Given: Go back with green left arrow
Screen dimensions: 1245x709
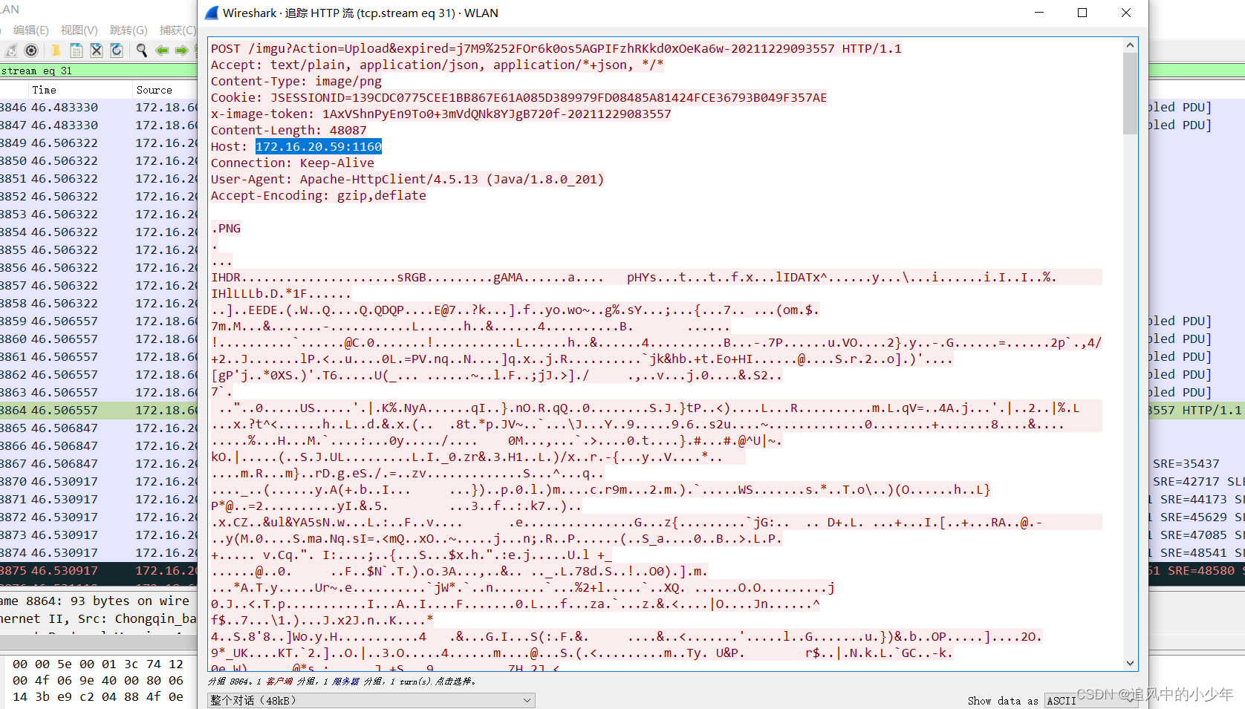Looking at the screenshot, I should (x=162, y=50).
